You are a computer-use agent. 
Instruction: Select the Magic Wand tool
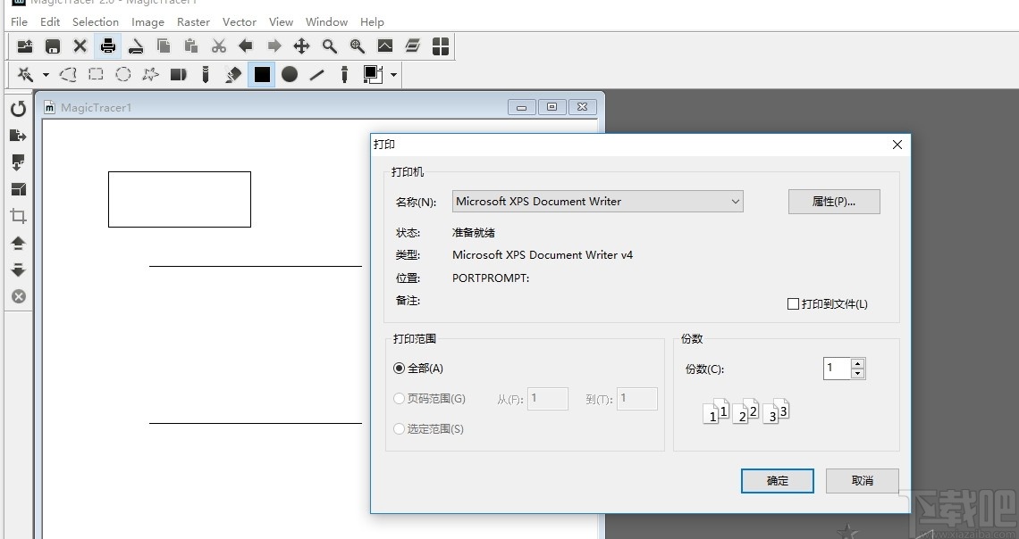tap(25, 75)
